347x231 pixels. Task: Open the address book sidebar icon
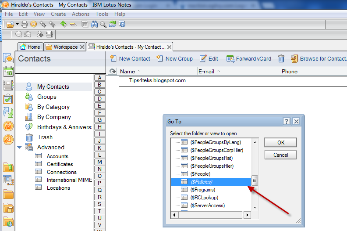[x=8, y=86]
